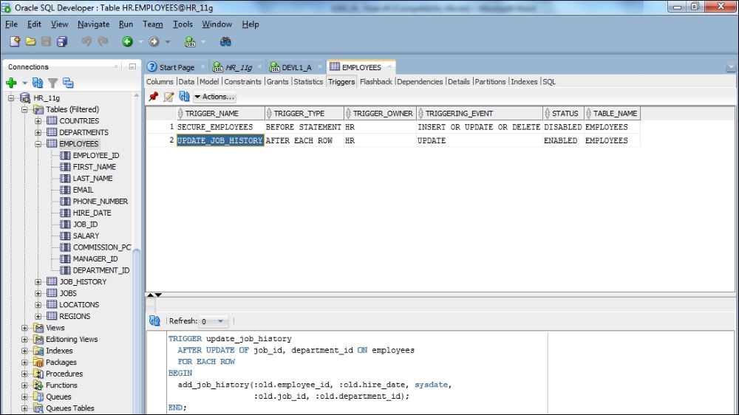This screenshot has width=739, height=415.
Task: Refresh the Connections tree
Action: [x=37, y=83]
